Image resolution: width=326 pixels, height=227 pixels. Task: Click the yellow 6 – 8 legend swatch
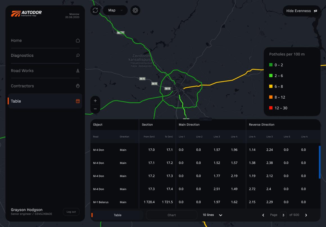pyautogui.click(x=271, y=86)
